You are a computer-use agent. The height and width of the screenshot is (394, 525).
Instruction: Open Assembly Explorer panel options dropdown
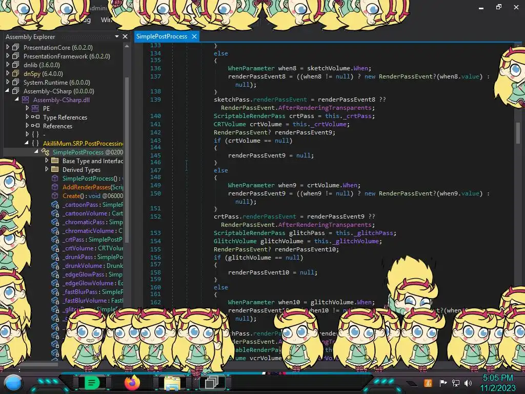pos(117,36)
